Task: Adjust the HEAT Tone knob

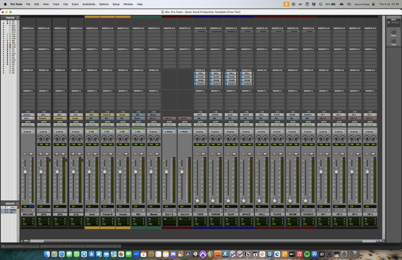Action: pos(393,40)
